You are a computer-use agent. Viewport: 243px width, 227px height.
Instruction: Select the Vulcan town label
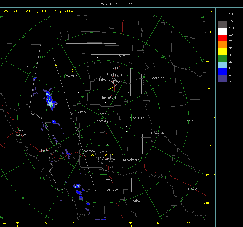click(x=137, y=201)
